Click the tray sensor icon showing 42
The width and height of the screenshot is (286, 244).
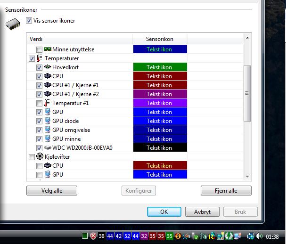(x=119, y=236)
